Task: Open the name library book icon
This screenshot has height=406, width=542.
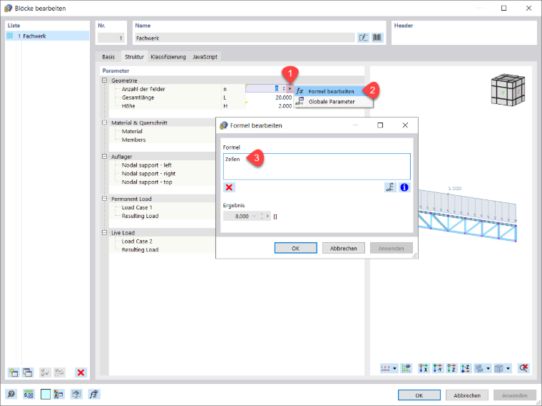Action: [x=377, y=37]
